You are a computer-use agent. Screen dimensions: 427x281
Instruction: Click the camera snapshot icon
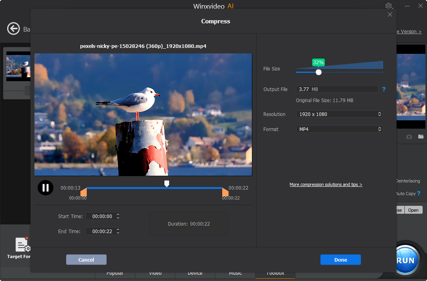[409, 137]
